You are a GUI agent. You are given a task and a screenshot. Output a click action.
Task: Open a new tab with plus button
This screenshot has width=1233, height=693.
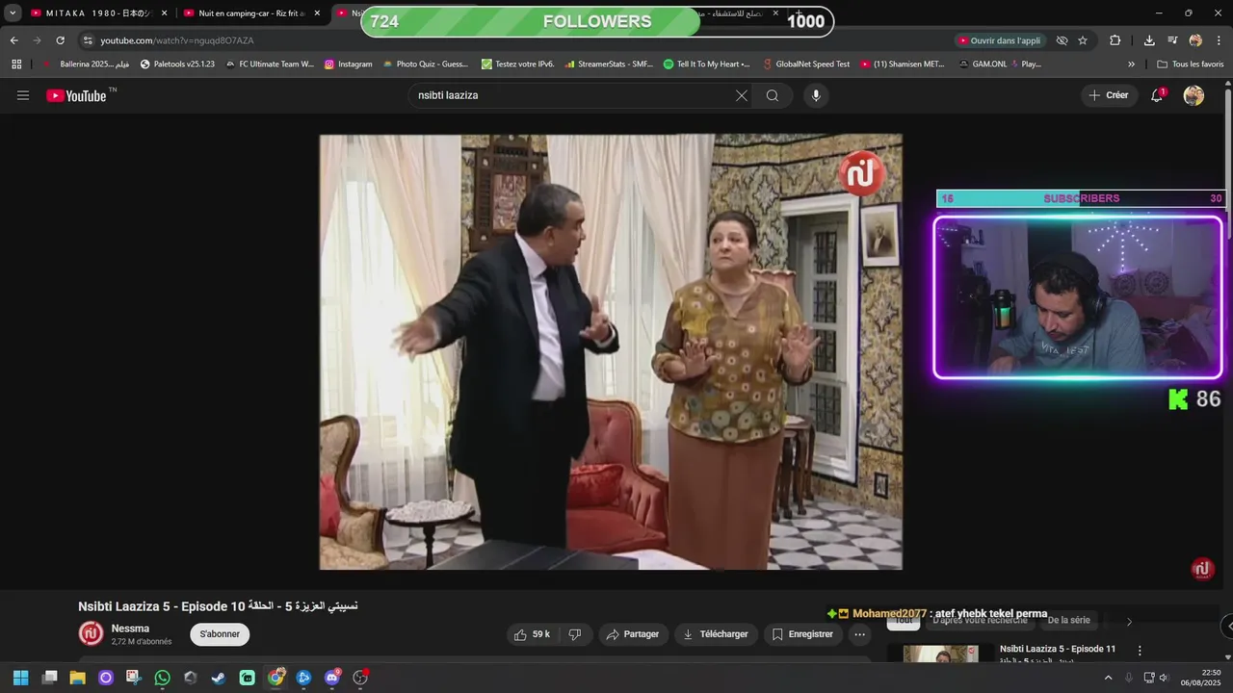pos(799,13)
